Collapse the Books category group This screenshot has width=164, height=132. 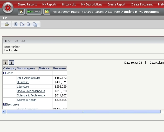point(5,73)
